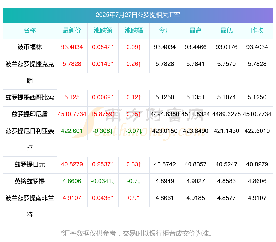Click the high value 93.4466
The image size is (276, 242).
tap(196, 47)
